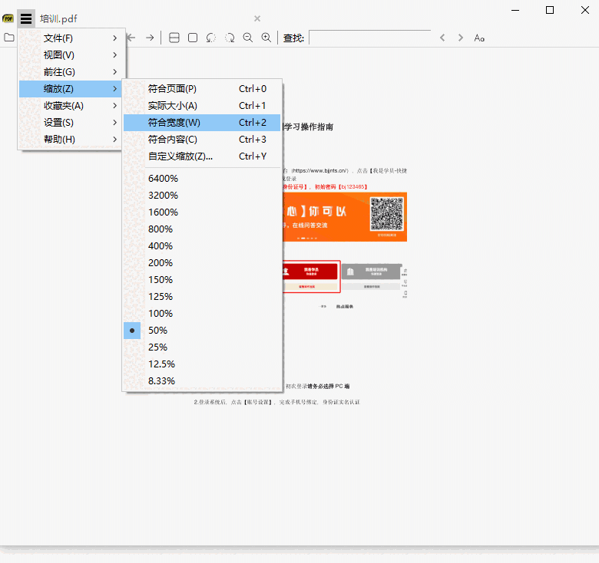Click the rotate right toolbar icon
Screen dimensions: 599x563
pos(230,38)
